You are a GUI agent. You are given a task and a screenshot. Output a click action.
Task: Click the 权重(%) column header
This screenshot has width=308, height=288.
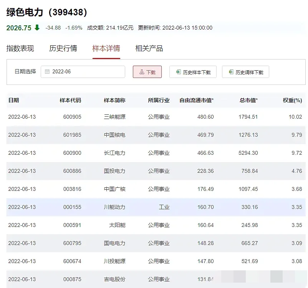[293, 100]
